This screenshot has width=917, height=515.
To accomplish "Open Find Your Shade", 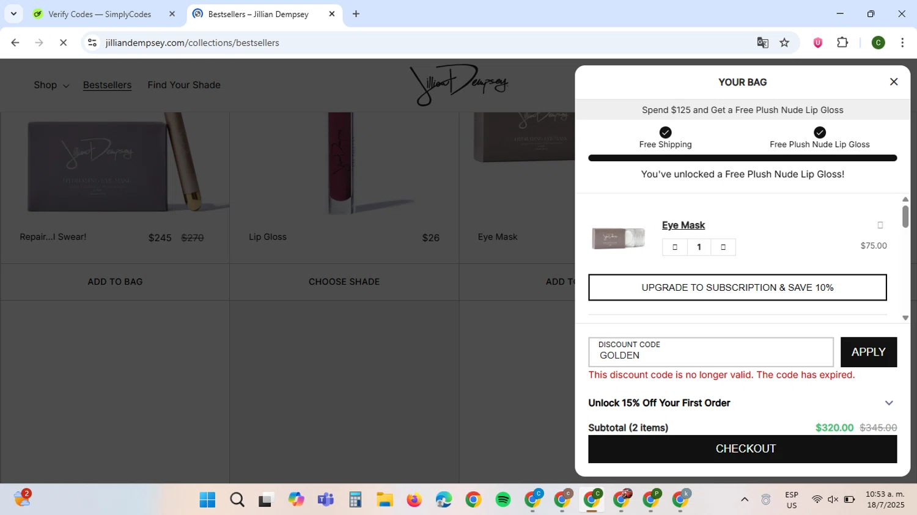I will (x=184, y=85).
